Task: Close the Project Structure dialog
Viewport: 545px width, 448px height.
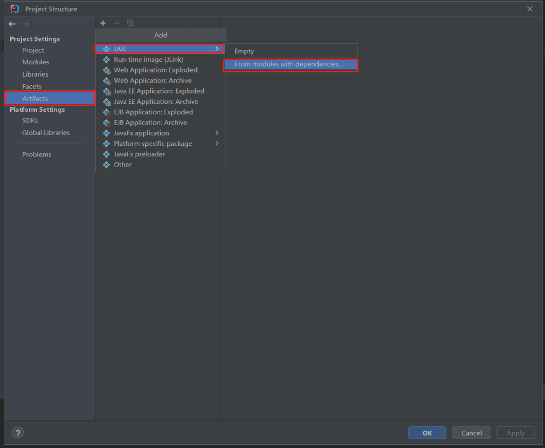Action: click(530, 9)
